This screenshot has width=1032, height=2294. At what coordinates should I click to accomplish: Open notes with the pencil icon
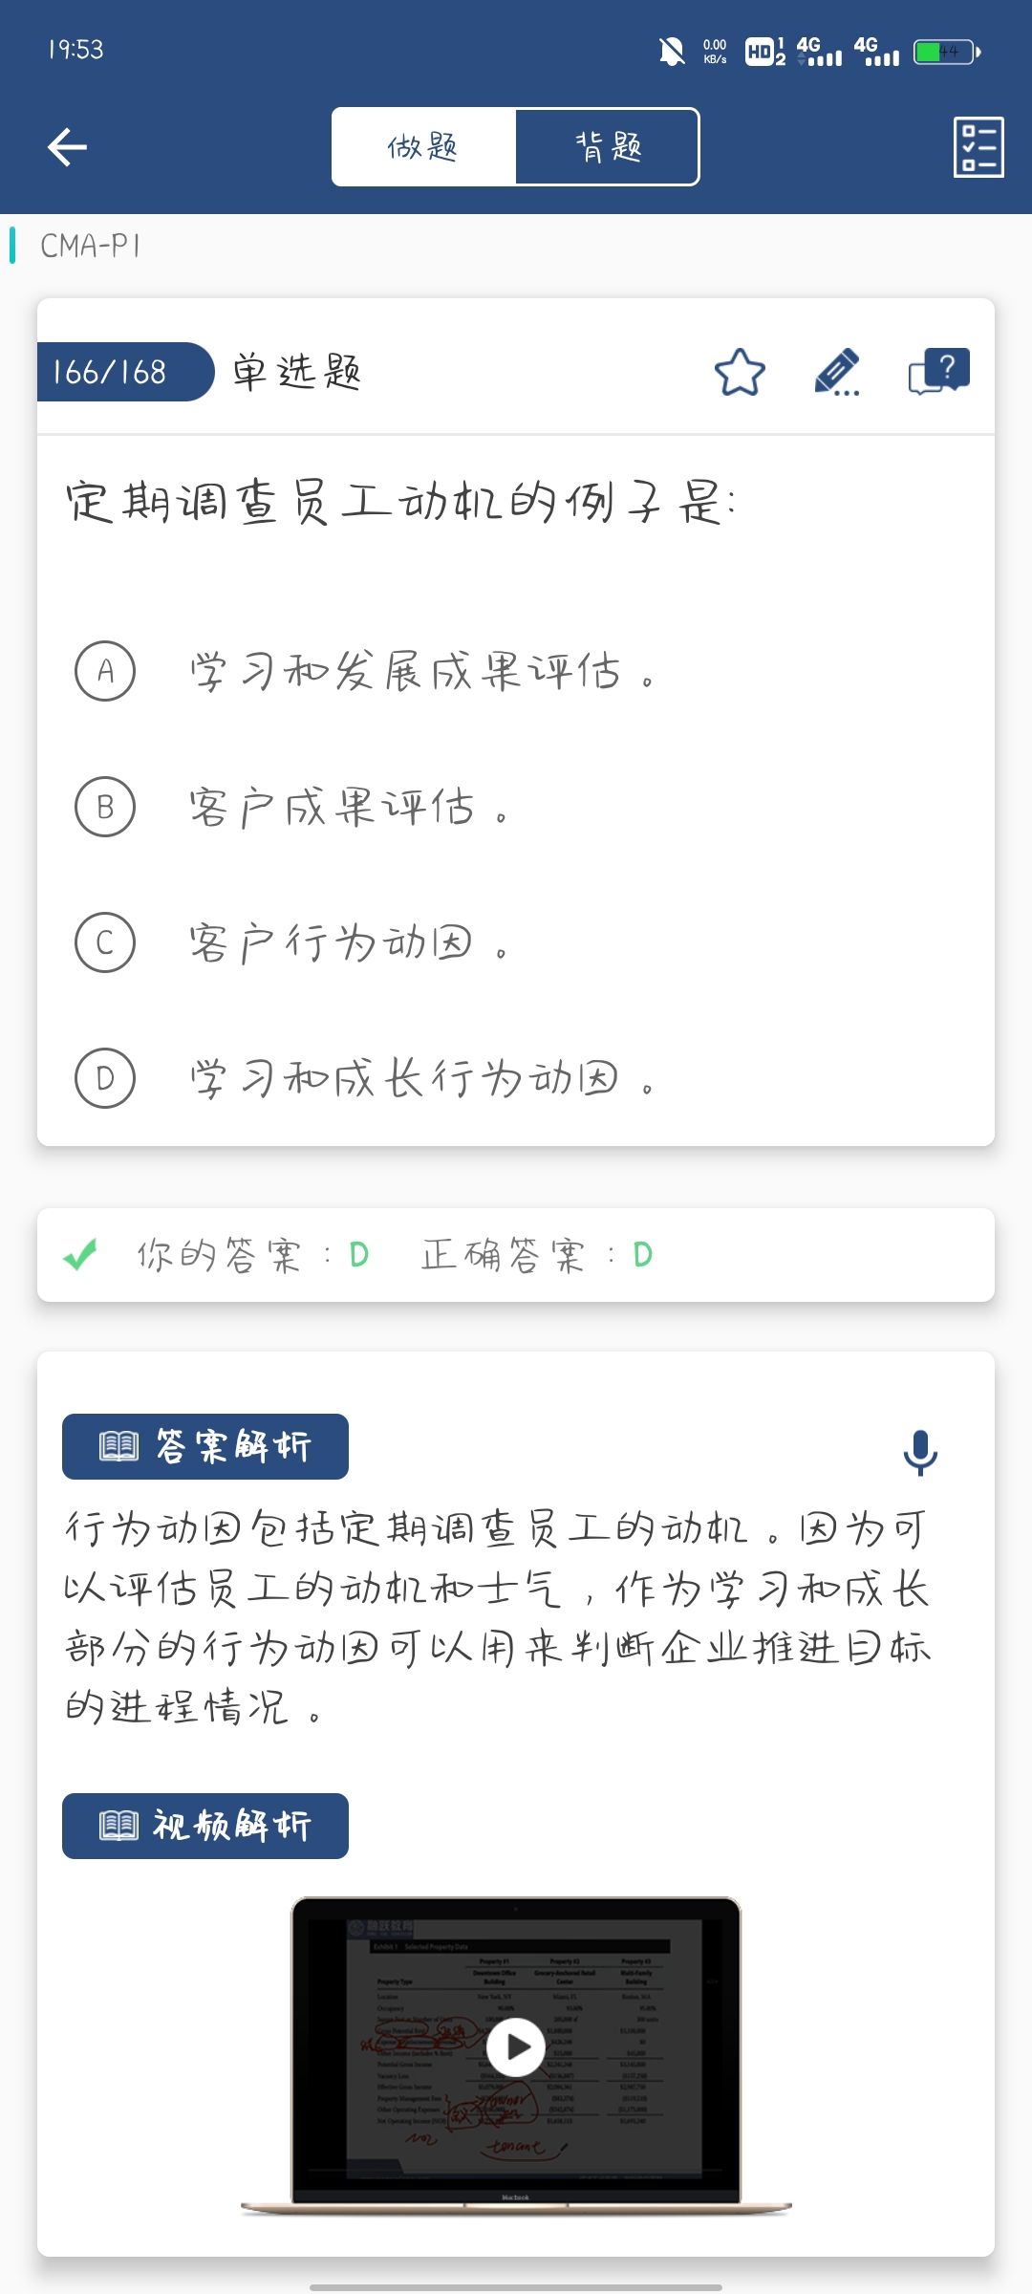tap(836, 372)
